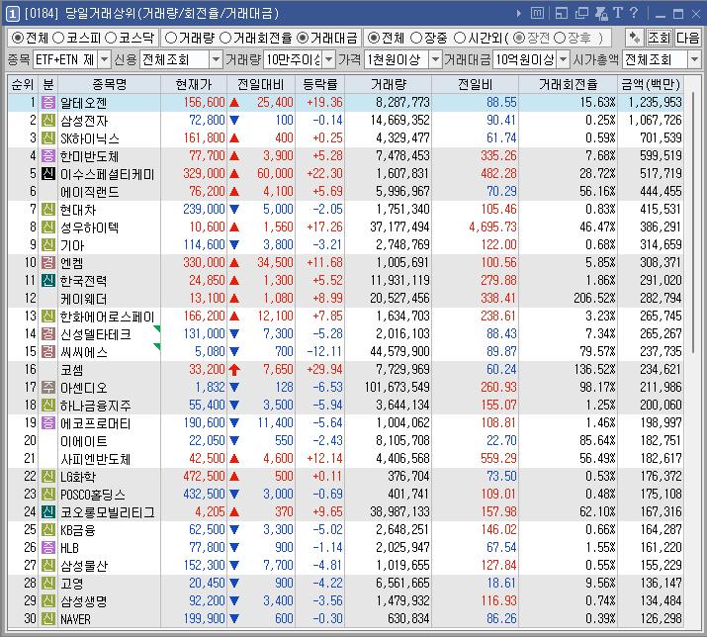Sort by the 금액(백만) column header
Image resolution: width=707 pixels, height=637 pixels.
(x=651, y=84)
